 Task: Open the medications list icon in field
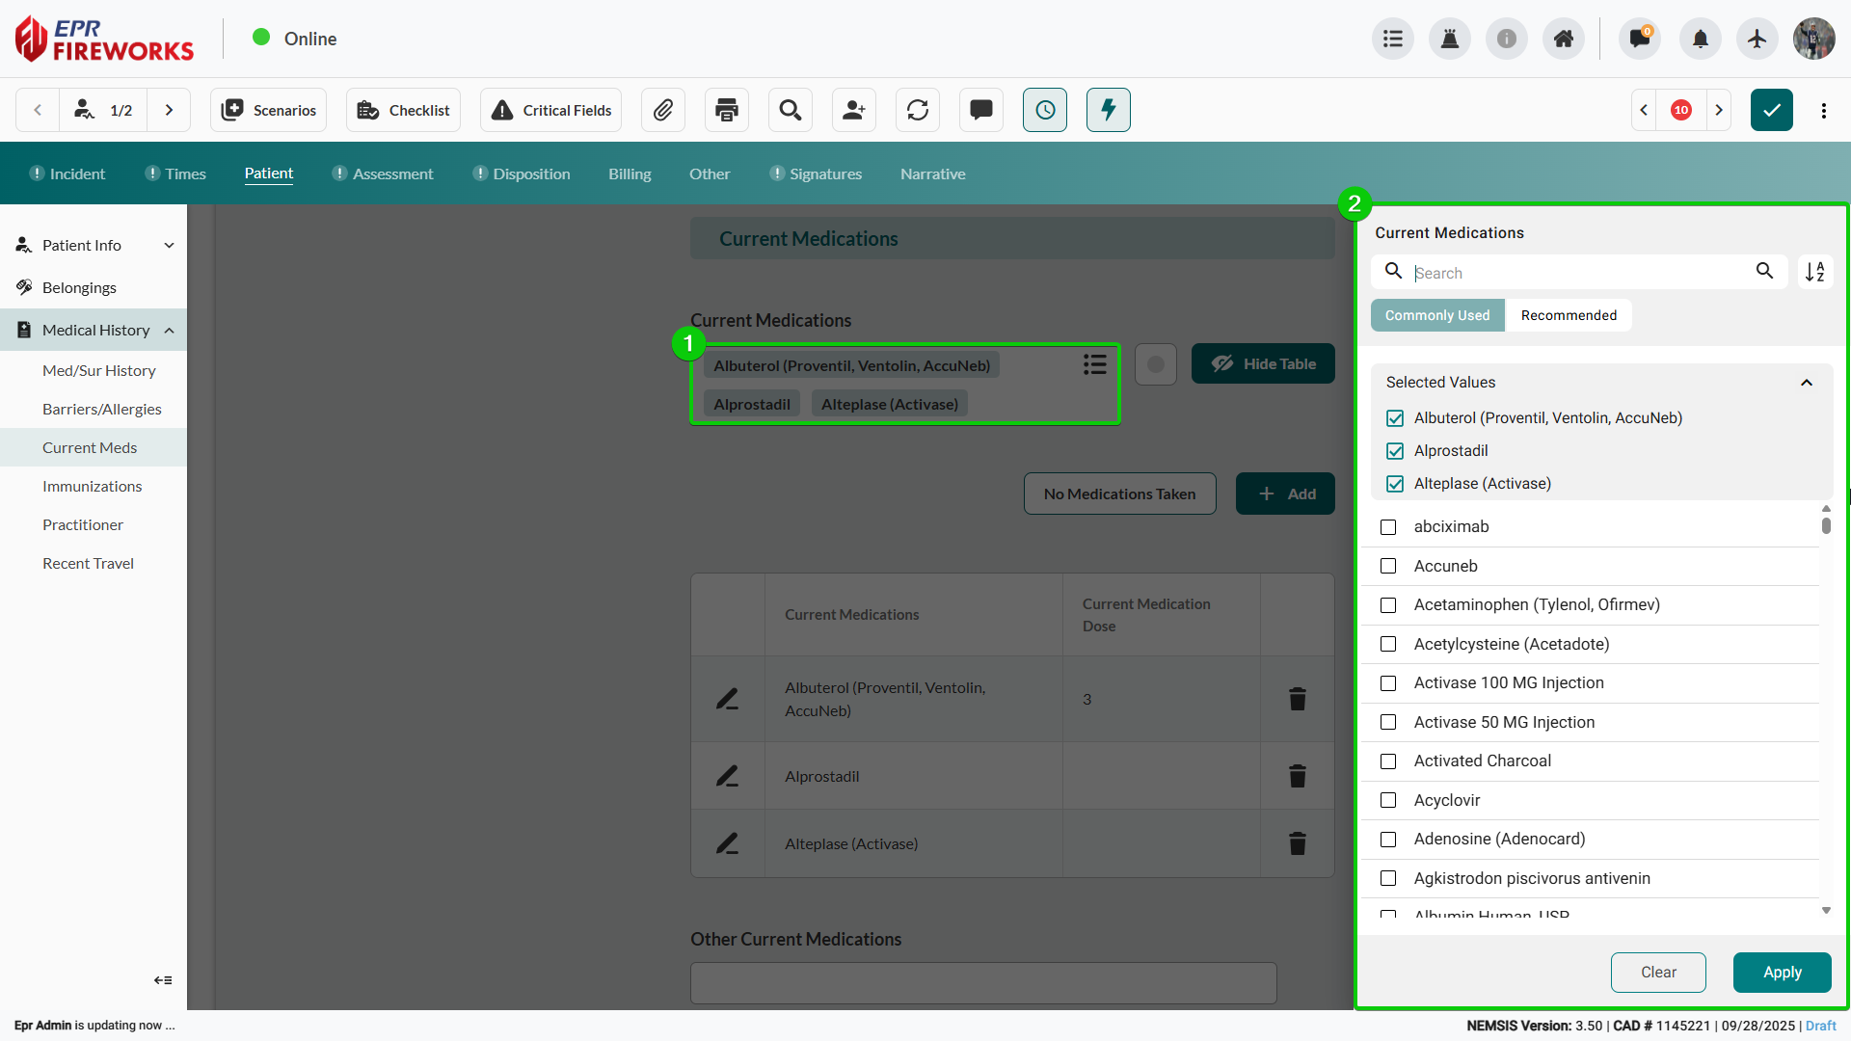(1094, 364)
